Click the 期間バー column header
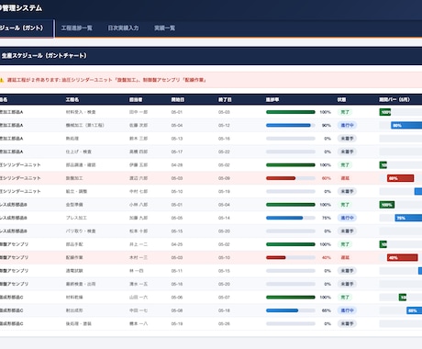422x349 pixels. (x=394, y=100)
